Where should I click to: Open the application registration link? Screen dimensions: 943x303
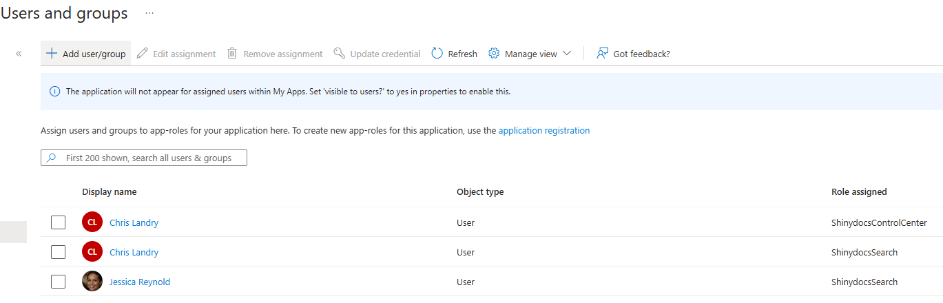pos(543,130)
